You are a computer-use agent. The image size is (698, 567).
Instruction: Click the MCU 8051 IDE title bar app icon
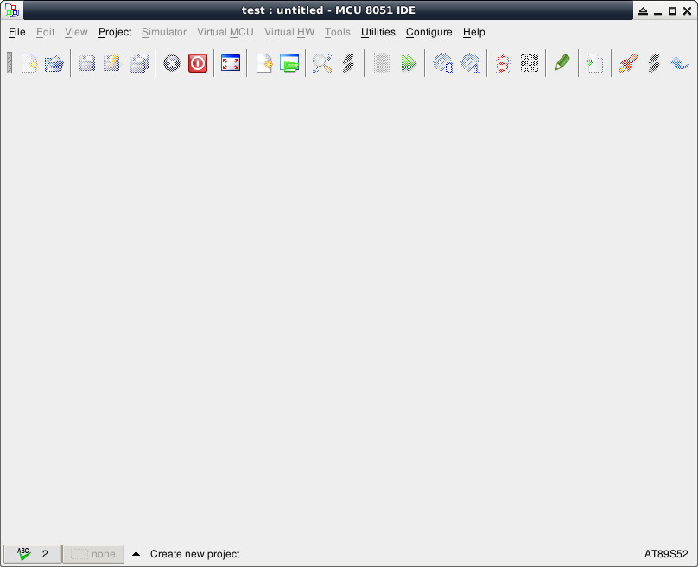(x=11, y=10)
